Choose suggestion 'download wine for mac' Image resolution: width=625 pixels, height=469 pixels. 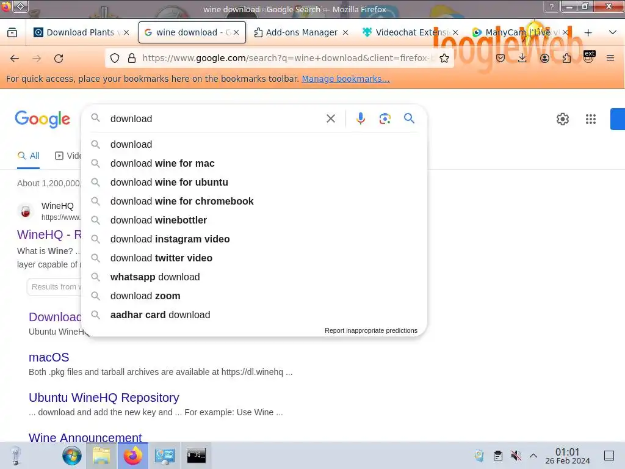tap(254, 163)
